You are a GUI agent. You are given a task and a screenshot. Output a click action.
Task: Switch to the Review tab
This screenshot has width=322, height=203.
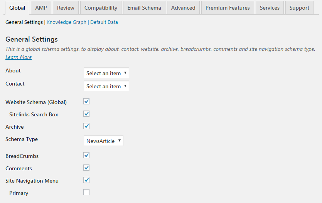point(66,8)
